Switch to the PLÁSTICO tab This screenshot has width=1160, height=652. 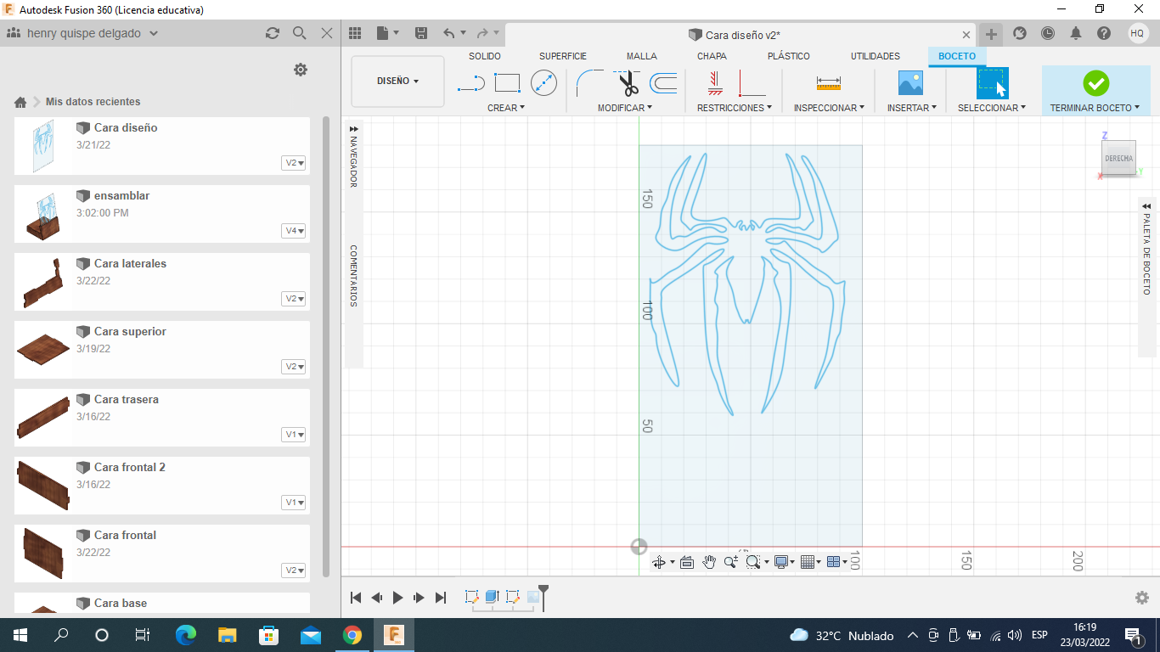789,56
